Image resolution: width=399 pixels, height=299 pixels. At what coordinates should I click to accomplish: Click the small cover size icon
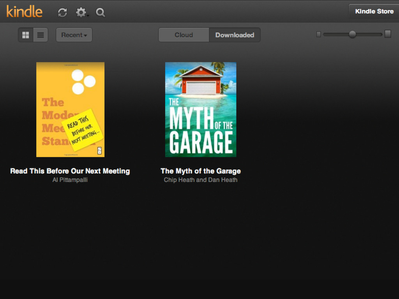click(319, 34)
